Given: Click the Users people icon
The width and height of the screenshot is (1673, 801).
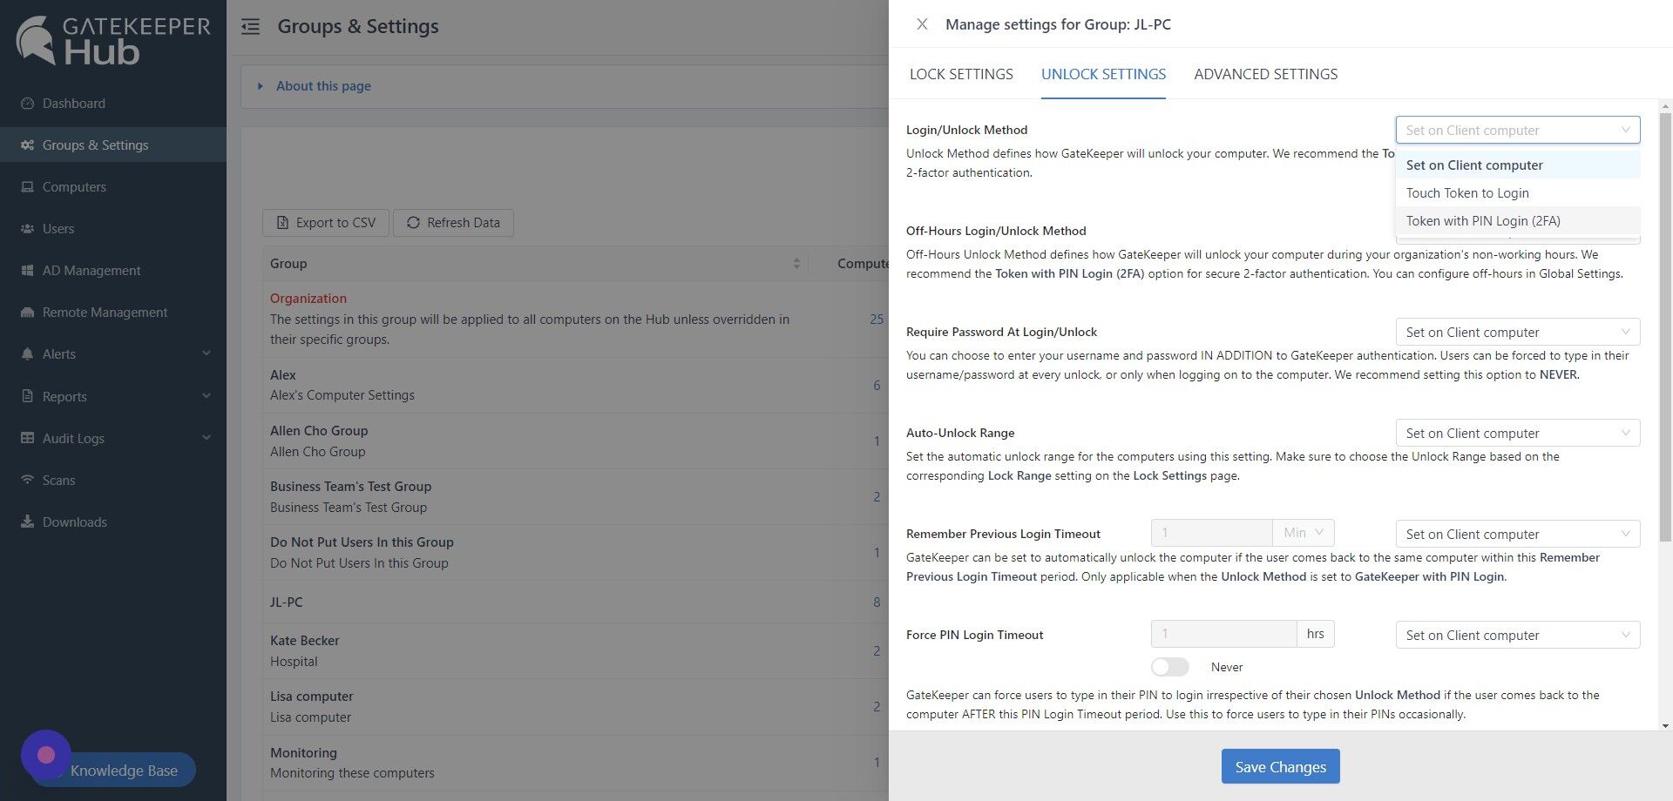Looking at the screenshot, I should pos(27,228).
